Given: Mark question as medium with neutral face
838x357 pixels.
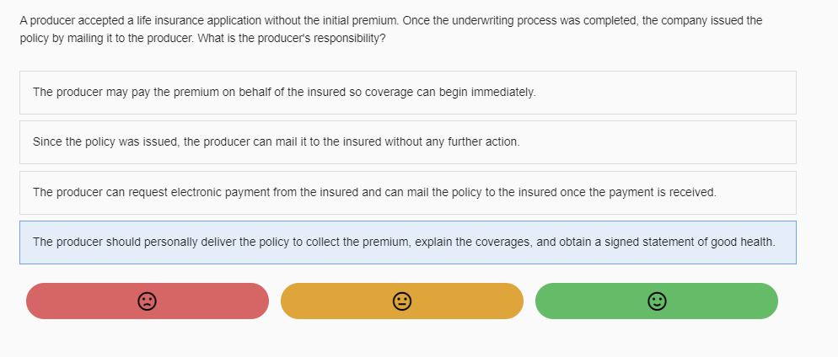Looking at the screenshot, I should [402, 301].
